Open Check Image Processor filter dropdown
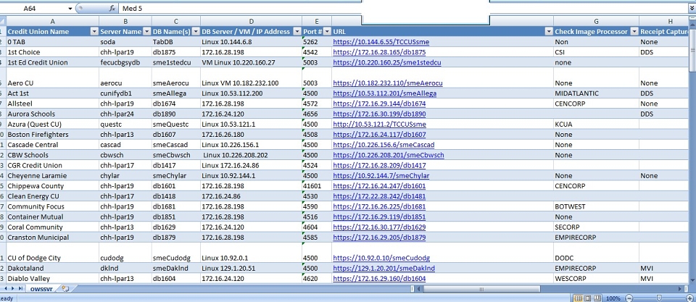This screenshot has width=696, height=302. pyautogui.click(x=634, y=31)
